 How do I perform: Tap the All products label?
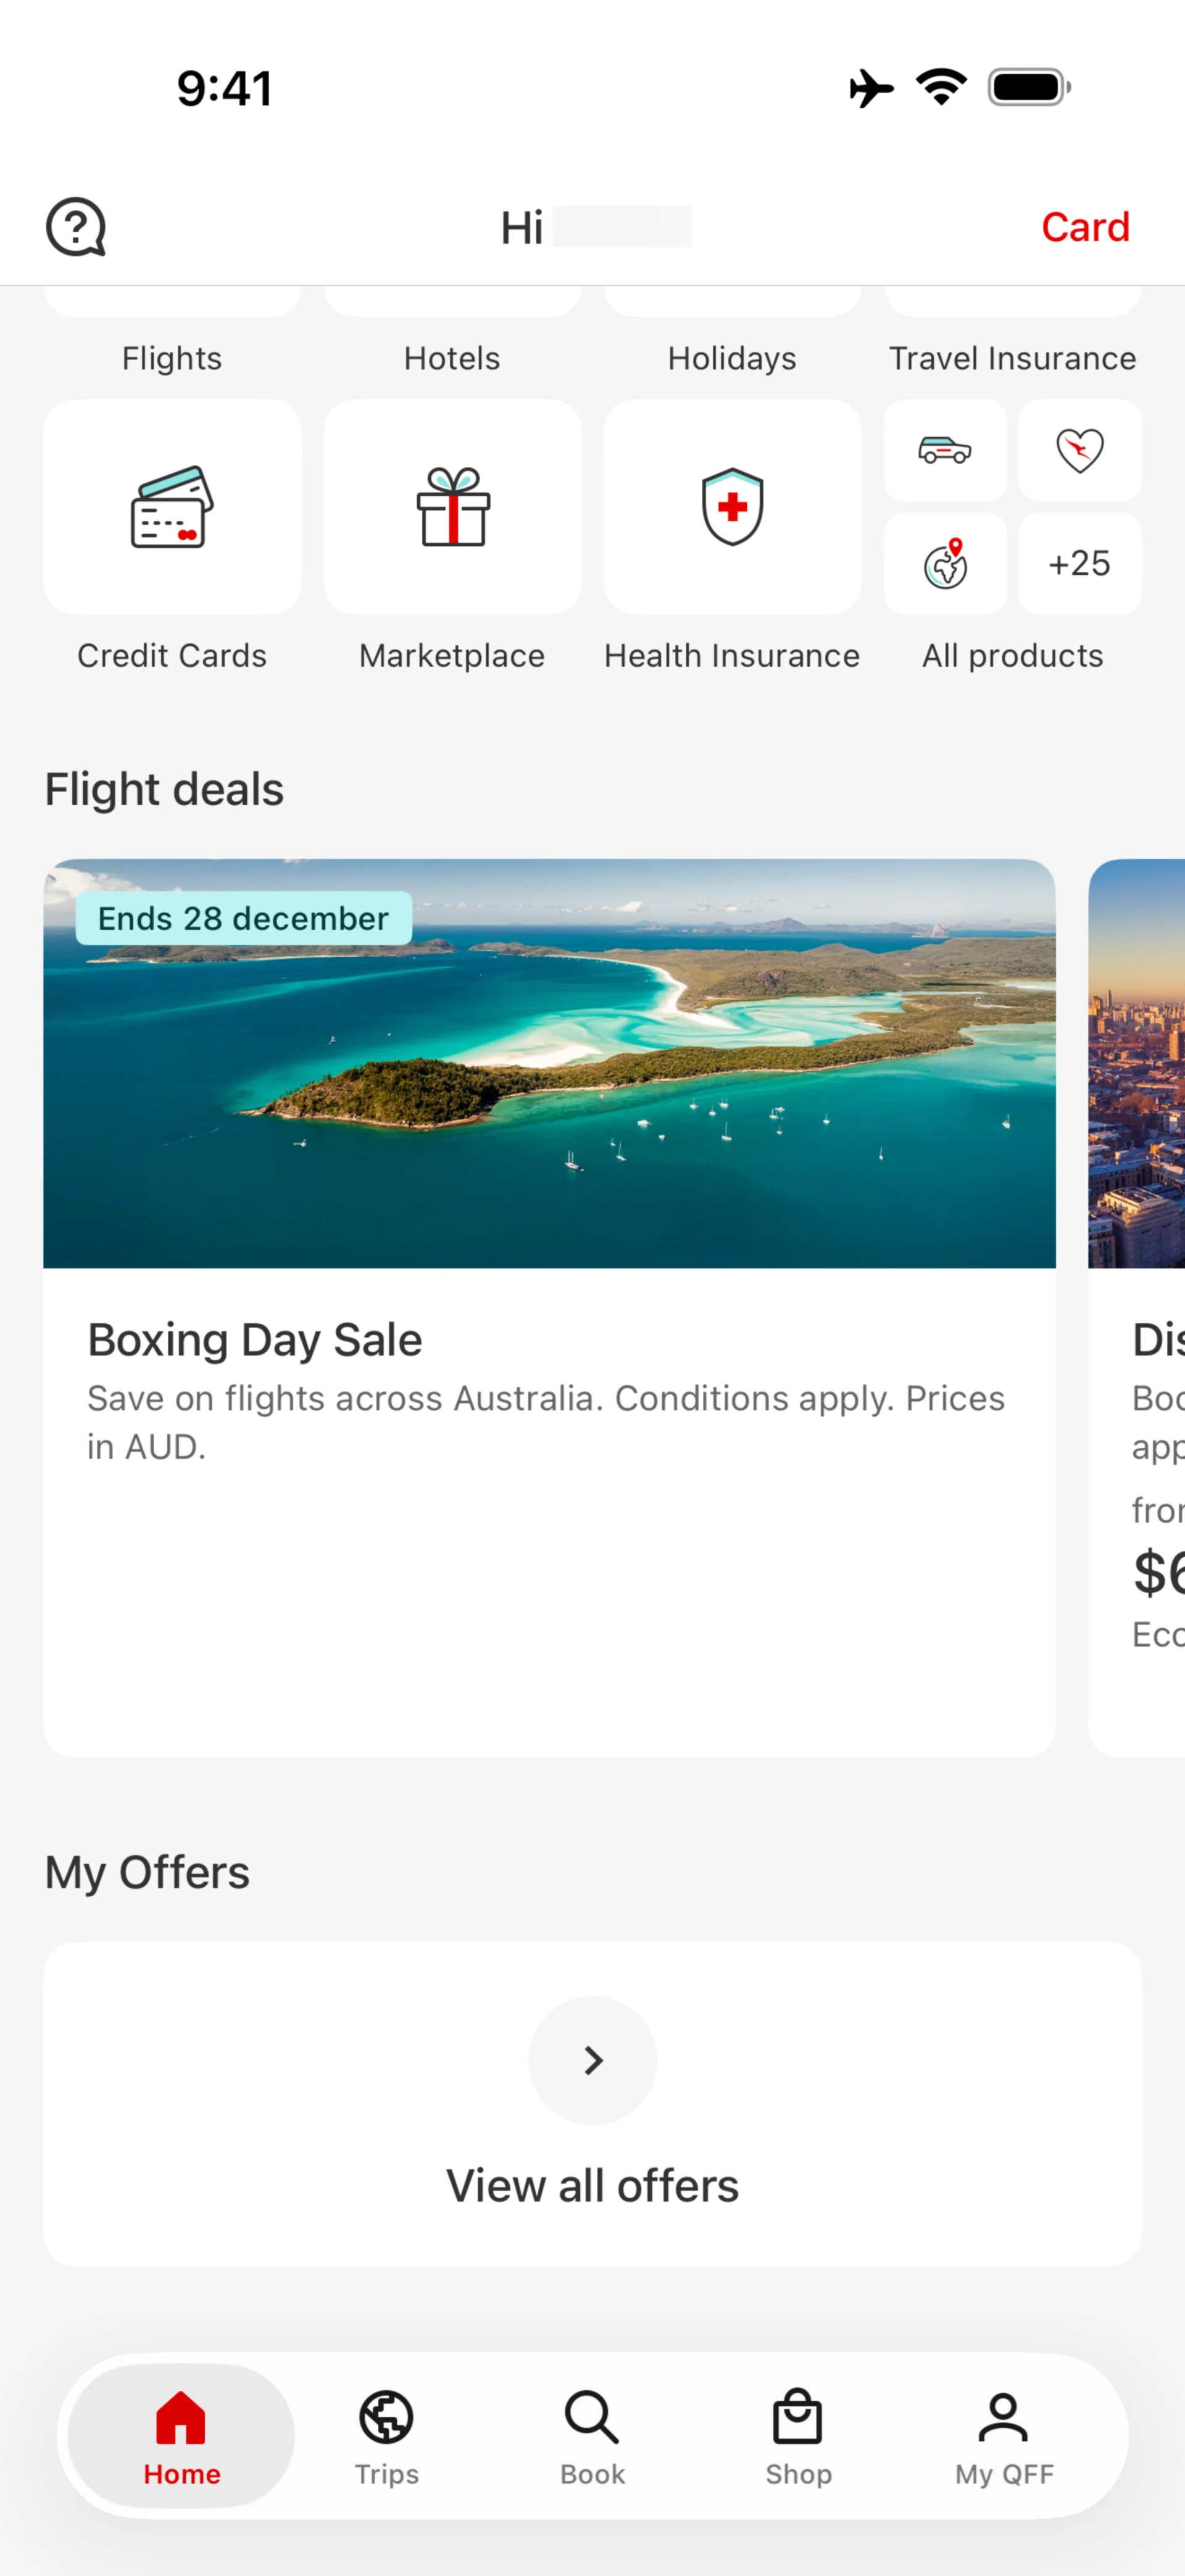point(1012,656)
